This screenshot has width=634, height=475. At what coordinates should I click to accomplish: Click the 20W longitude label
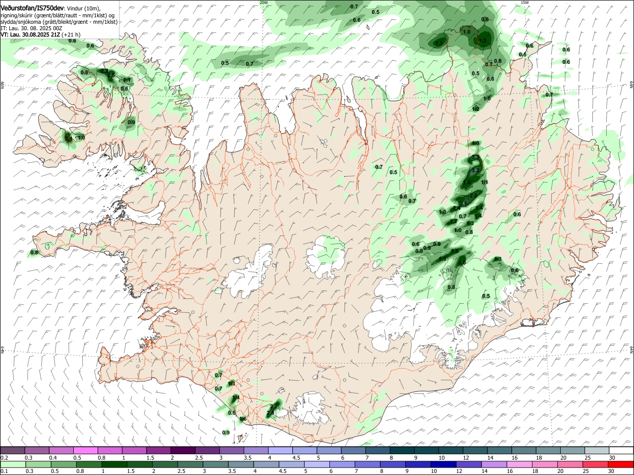264,2
